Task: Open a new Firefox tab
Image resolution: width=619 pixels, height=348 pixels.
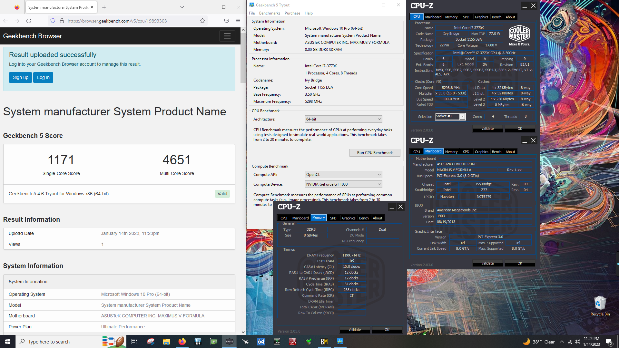Action: [104, 7]
